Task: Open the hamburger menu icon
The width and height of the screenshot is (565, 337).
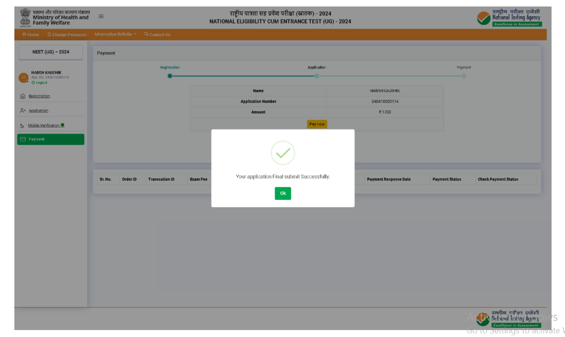Action: click(x=101, y=17)
